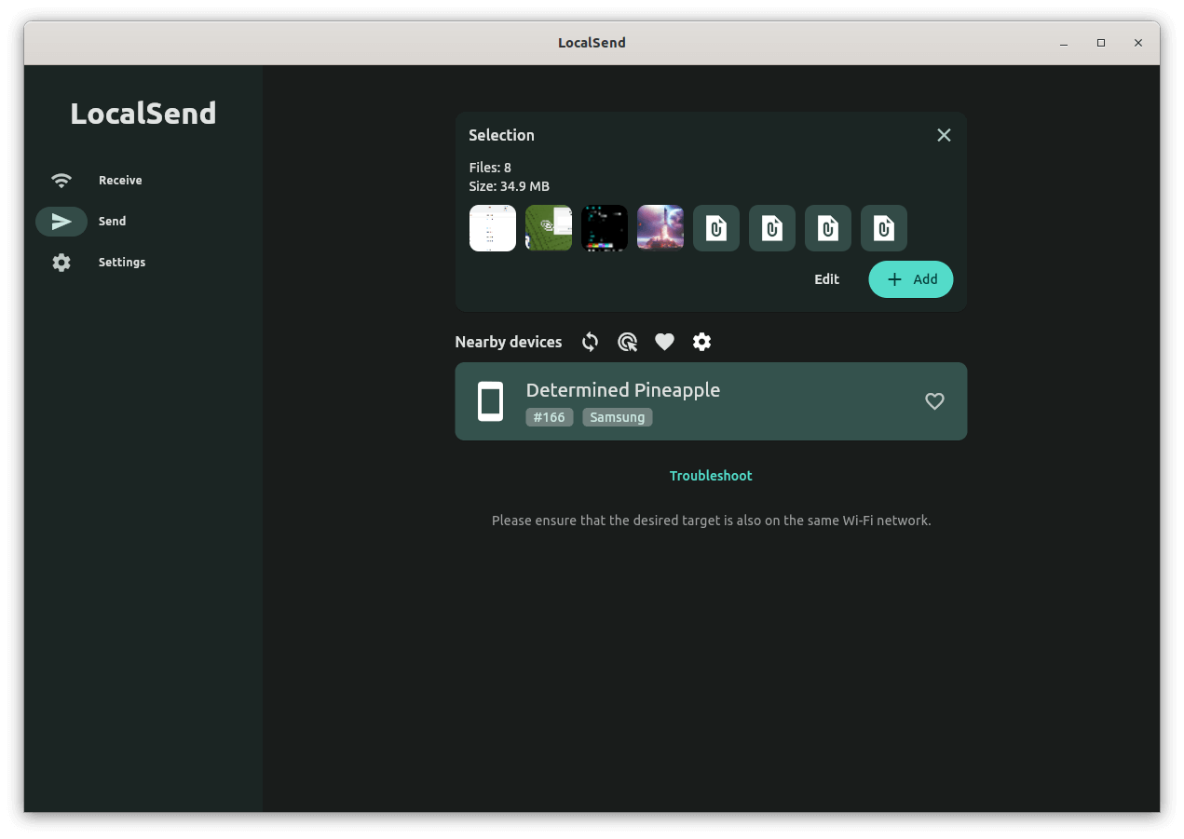
Task: Send files to Determined Pineapple device
Action: tap(711, 400)
